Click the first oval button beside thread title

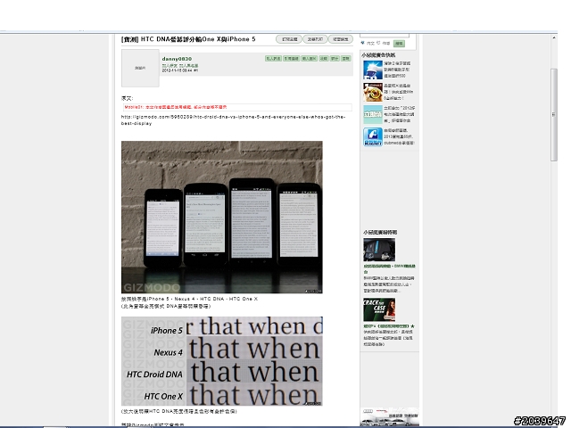click(289, 39)
